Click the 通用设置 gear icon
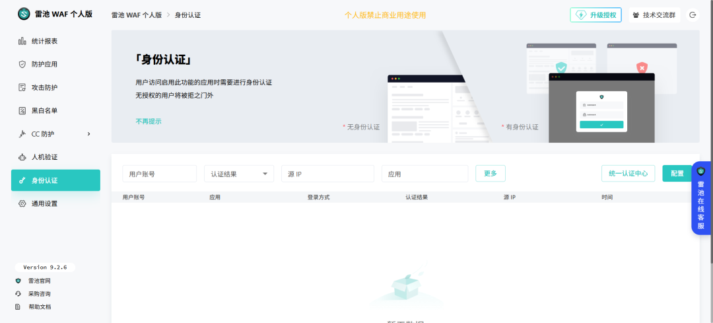This screenshot has width=713, height=323. [x=22, y=203]
